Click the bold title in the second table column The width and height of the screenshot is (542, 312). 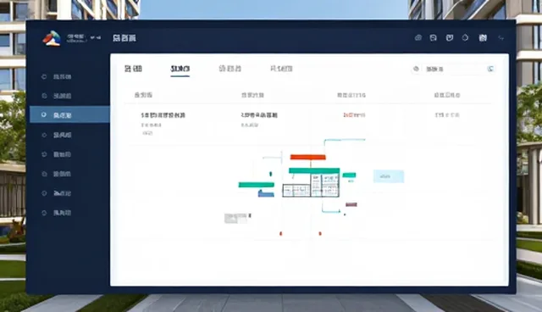click(x=259, y=115)
